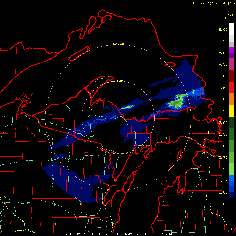This screenshot has width=236, height=236.
Task: Pick the yellow legend color band
Action: pos(232,111)
